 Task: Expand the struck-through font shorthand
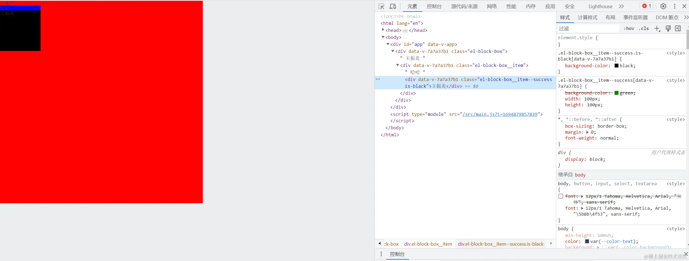click(582, 196)
